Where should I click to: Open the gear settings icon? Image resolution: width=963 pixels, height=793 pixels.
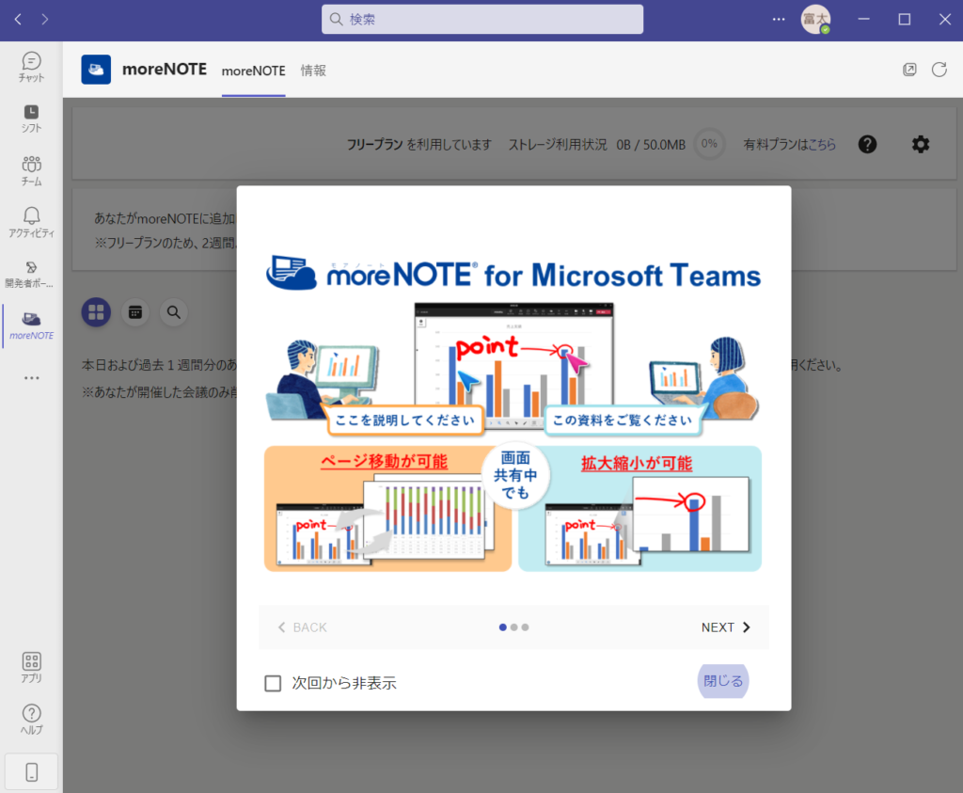pyautogui.click(x=920, y=144)
